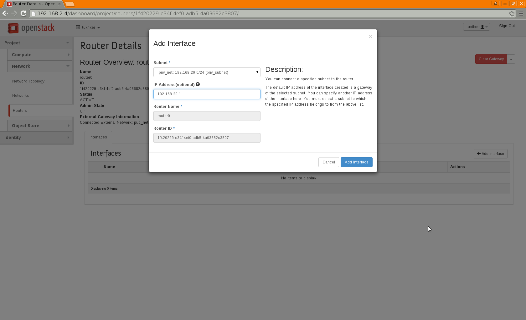Select the Interfaces tab
The image size is (526, 320).
point(98,137)
